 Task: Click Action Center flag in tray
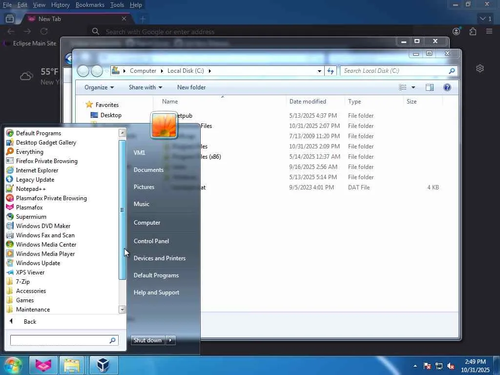click(427, 366)
